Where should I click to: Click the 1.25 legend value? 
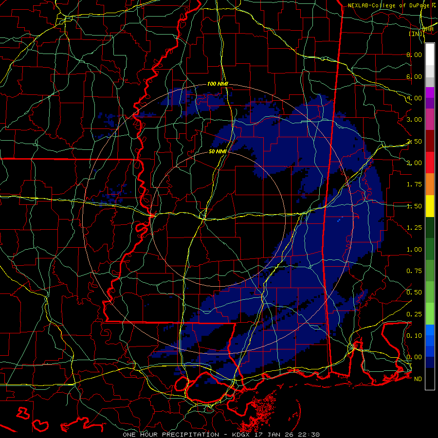click(x=414, y=228)
